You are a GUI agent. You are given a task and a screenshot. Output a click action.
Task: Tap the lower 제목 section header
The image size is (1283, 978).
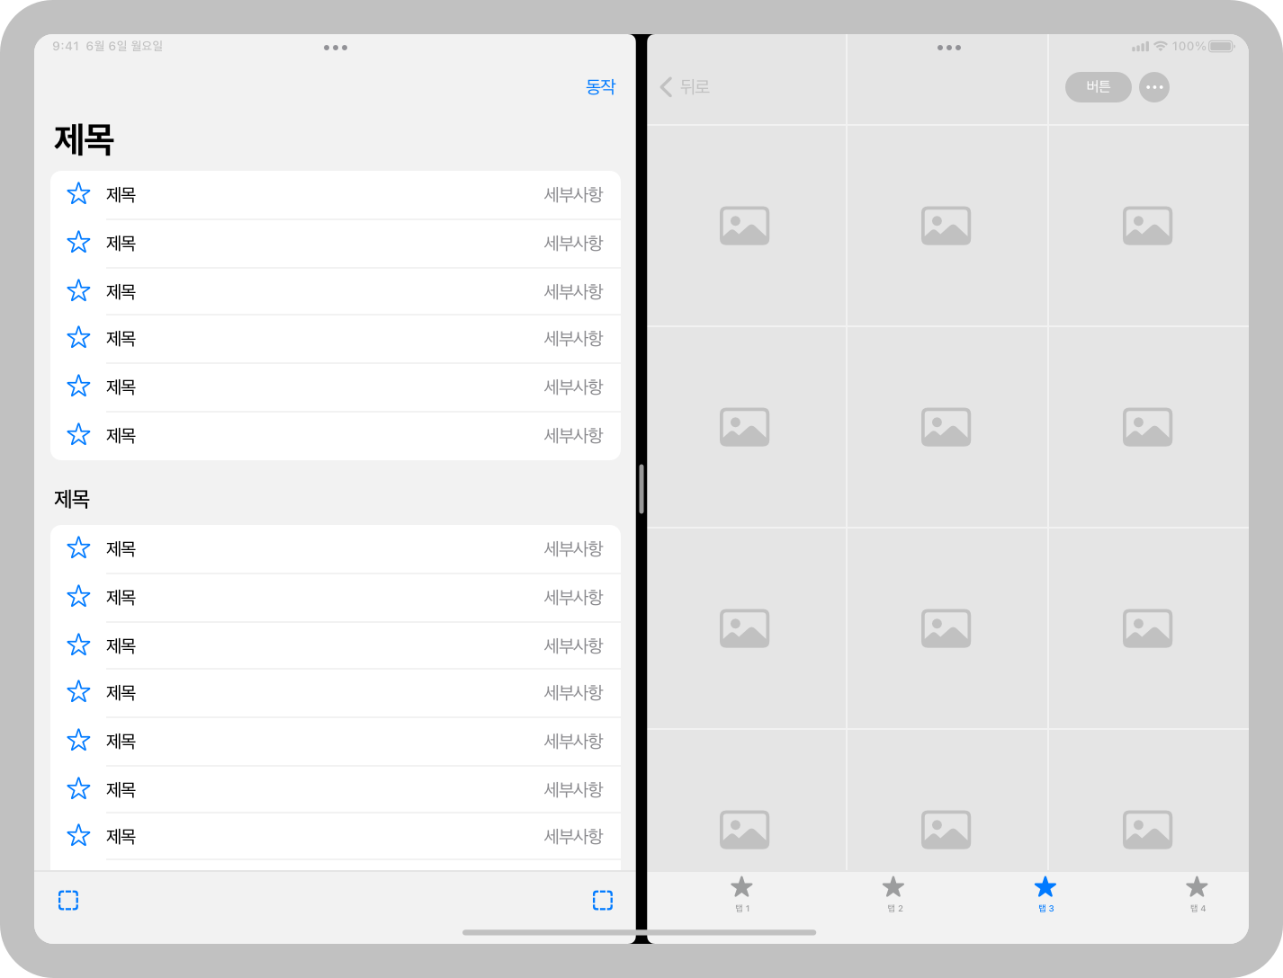click(73, 499)
